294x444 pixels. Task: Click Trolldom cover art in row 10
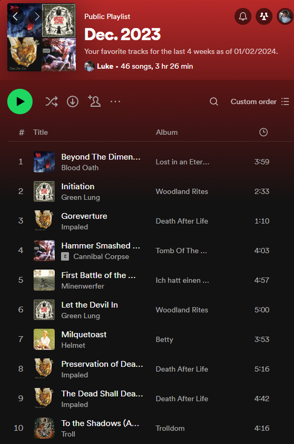(44, 428)
